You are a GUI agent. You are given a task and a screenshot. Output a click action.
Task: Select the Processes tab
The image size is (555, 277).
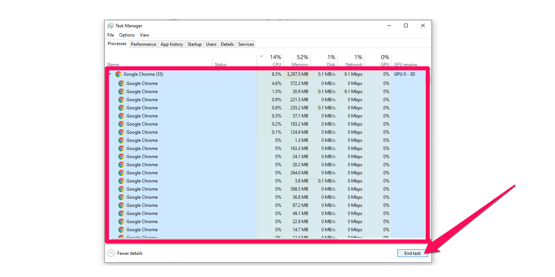(117, 44)
